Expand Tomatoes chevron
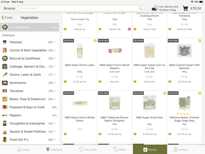 coord(55,91)
